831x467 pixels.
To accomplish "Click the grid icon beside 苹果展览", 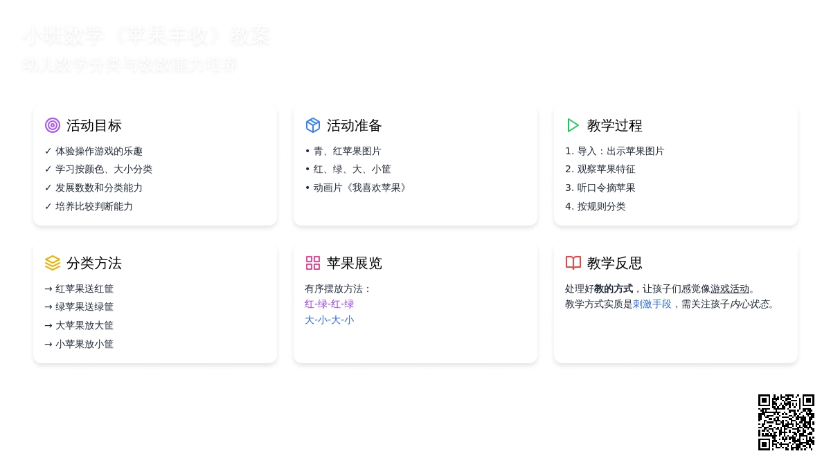I will point(313,263).
